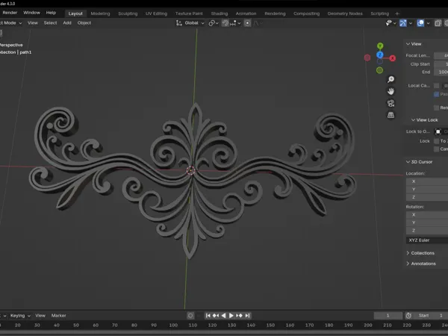Image resolution: width=448 pixels, height=336 pixels.
Task: Open the Help menu
Action: pos(51,13)
